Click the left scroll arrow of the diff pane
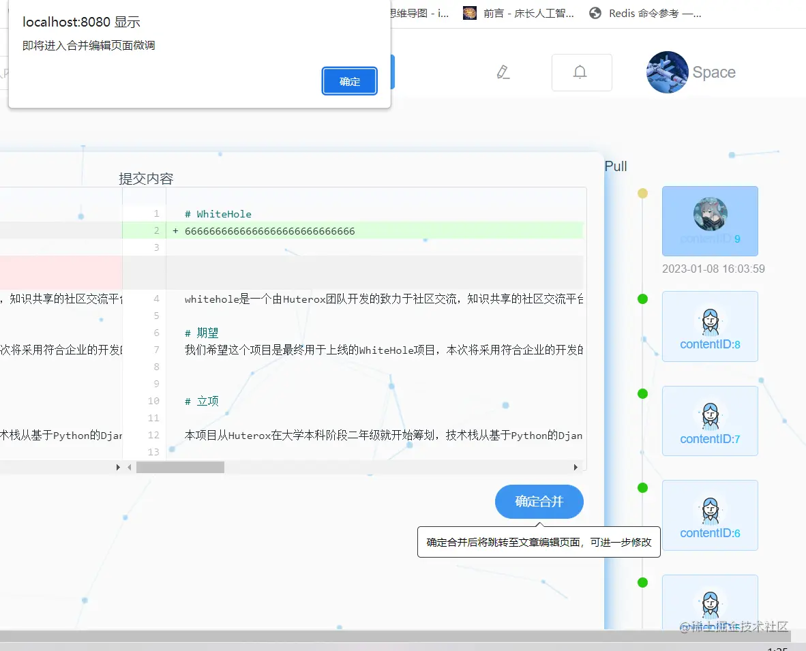Screen dimensions: 806x651 click(x=130, y=467)
